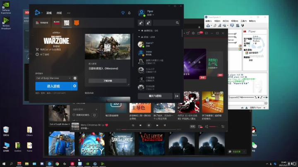Click the TeamSpeak chat input field
This screenshot has height=167, width=298.
tap(246, 103)
